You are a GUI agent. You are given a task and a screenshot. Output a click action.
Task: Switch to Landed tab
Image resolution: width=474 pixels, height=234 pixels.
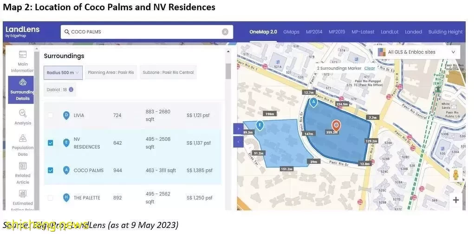pyautogui.click(x=413, y=32)
